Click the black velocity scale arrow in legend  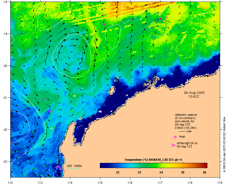coord(185,132)
